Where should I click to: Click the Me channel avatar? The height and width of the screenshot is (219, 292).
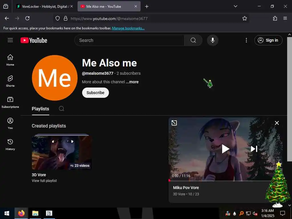pos(55,78)
